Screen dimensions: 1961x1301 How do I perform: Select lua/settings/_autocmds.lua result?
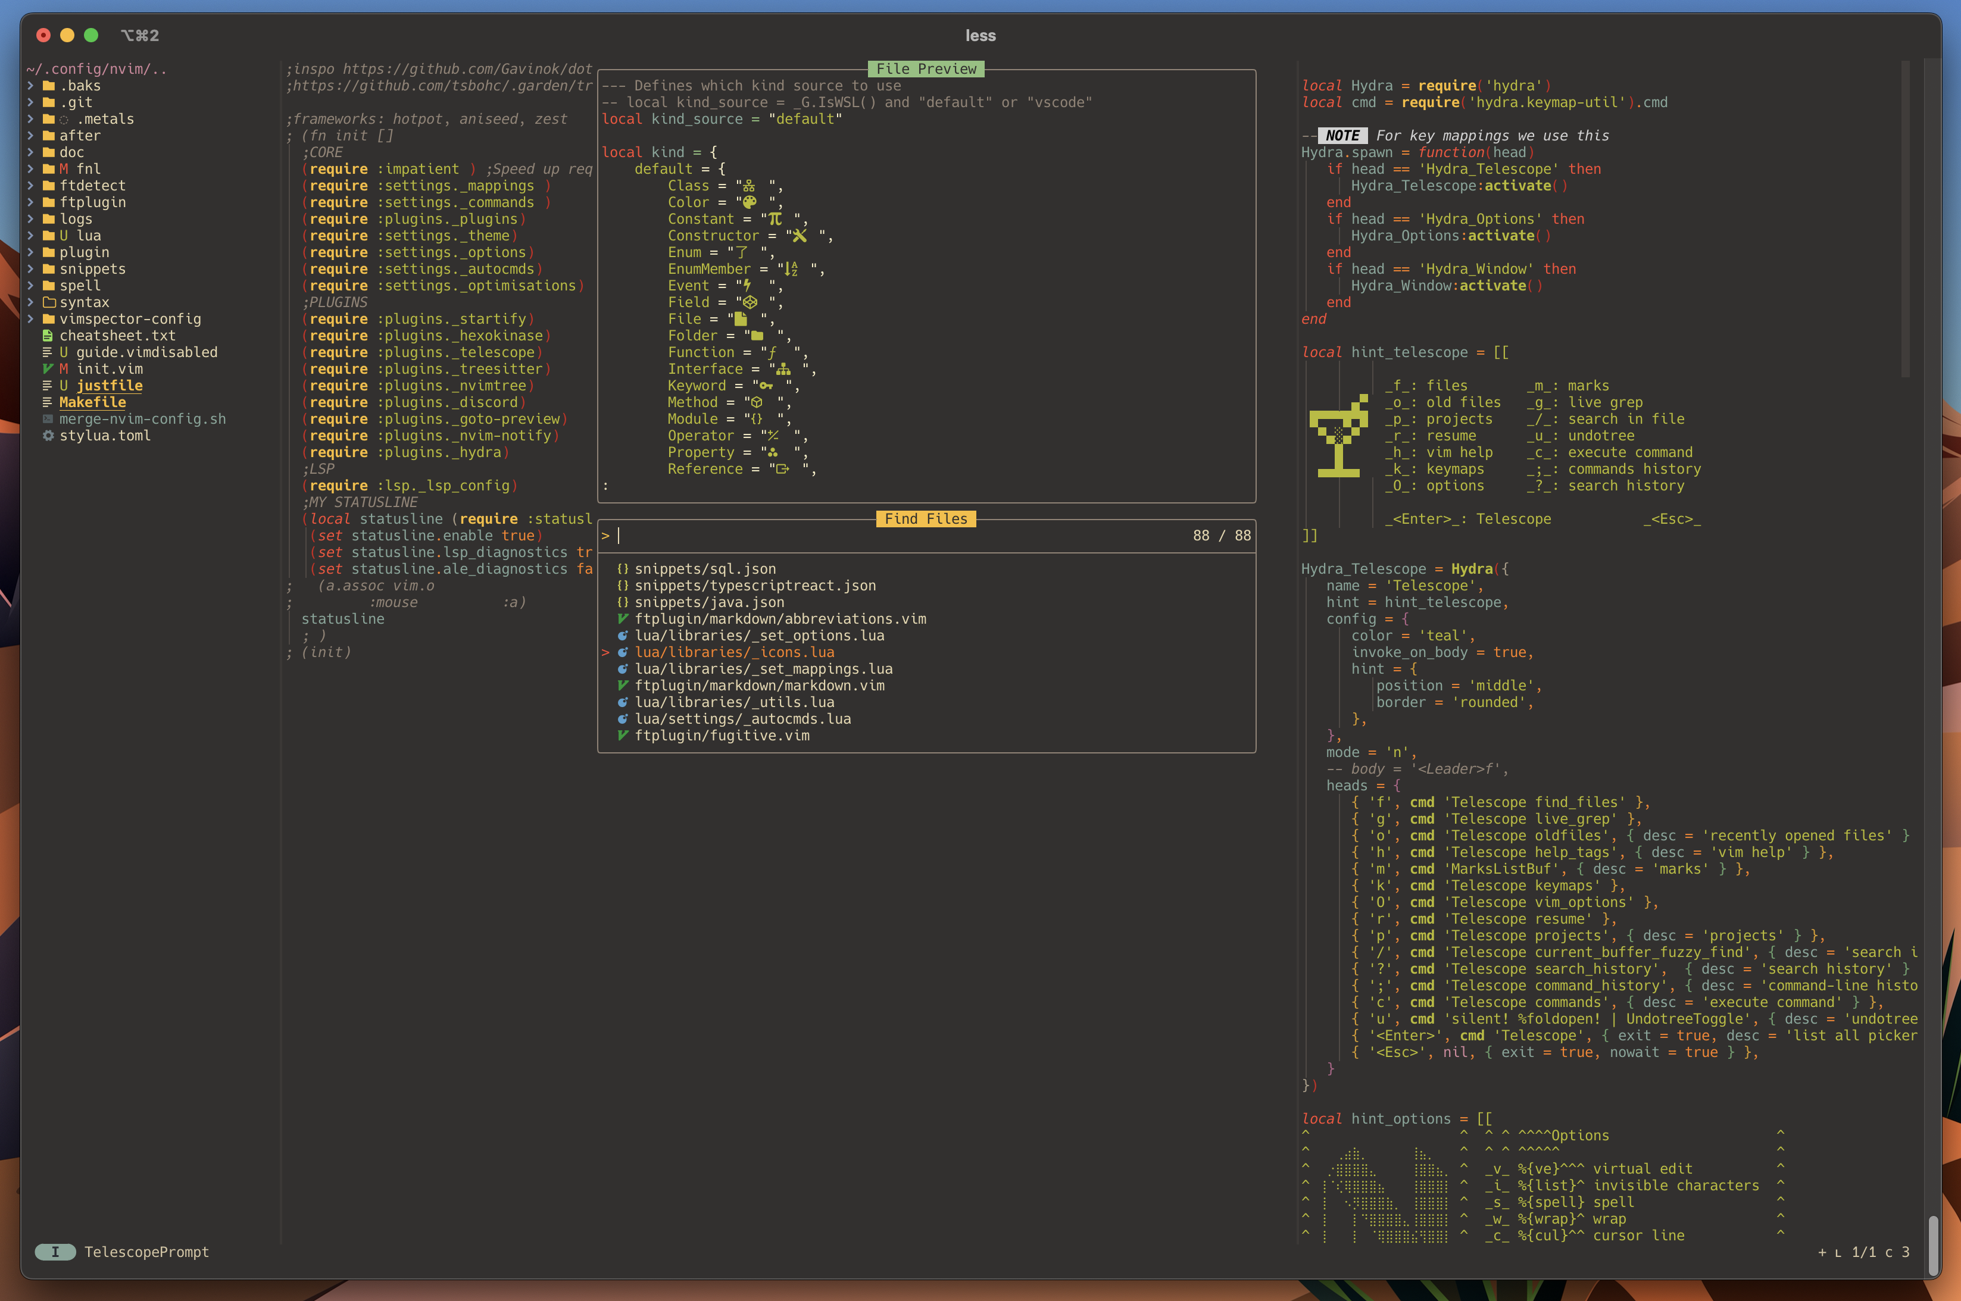pos(743,720)
